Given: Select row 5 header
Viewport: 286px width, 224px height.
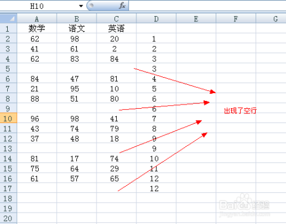Looking at the screenshot, I should [8, 68].
